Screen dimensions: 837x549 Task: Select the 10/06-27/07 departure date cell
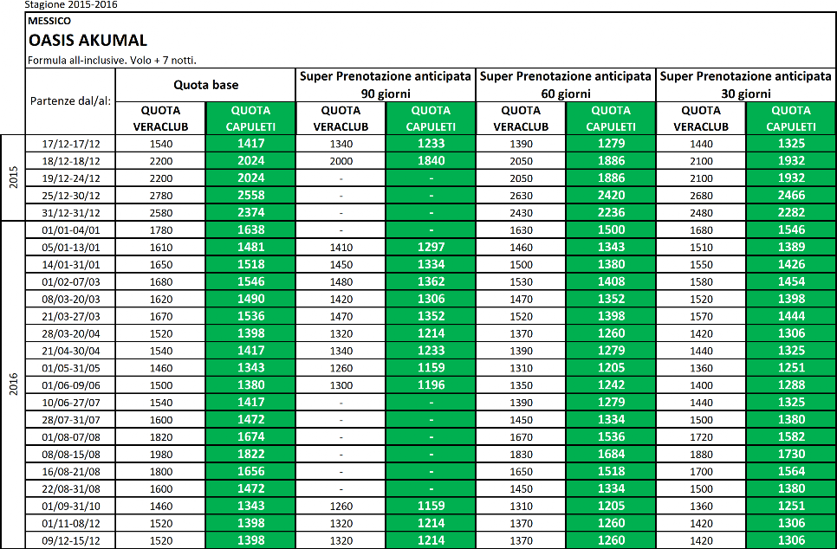click(x=70, y=403)
